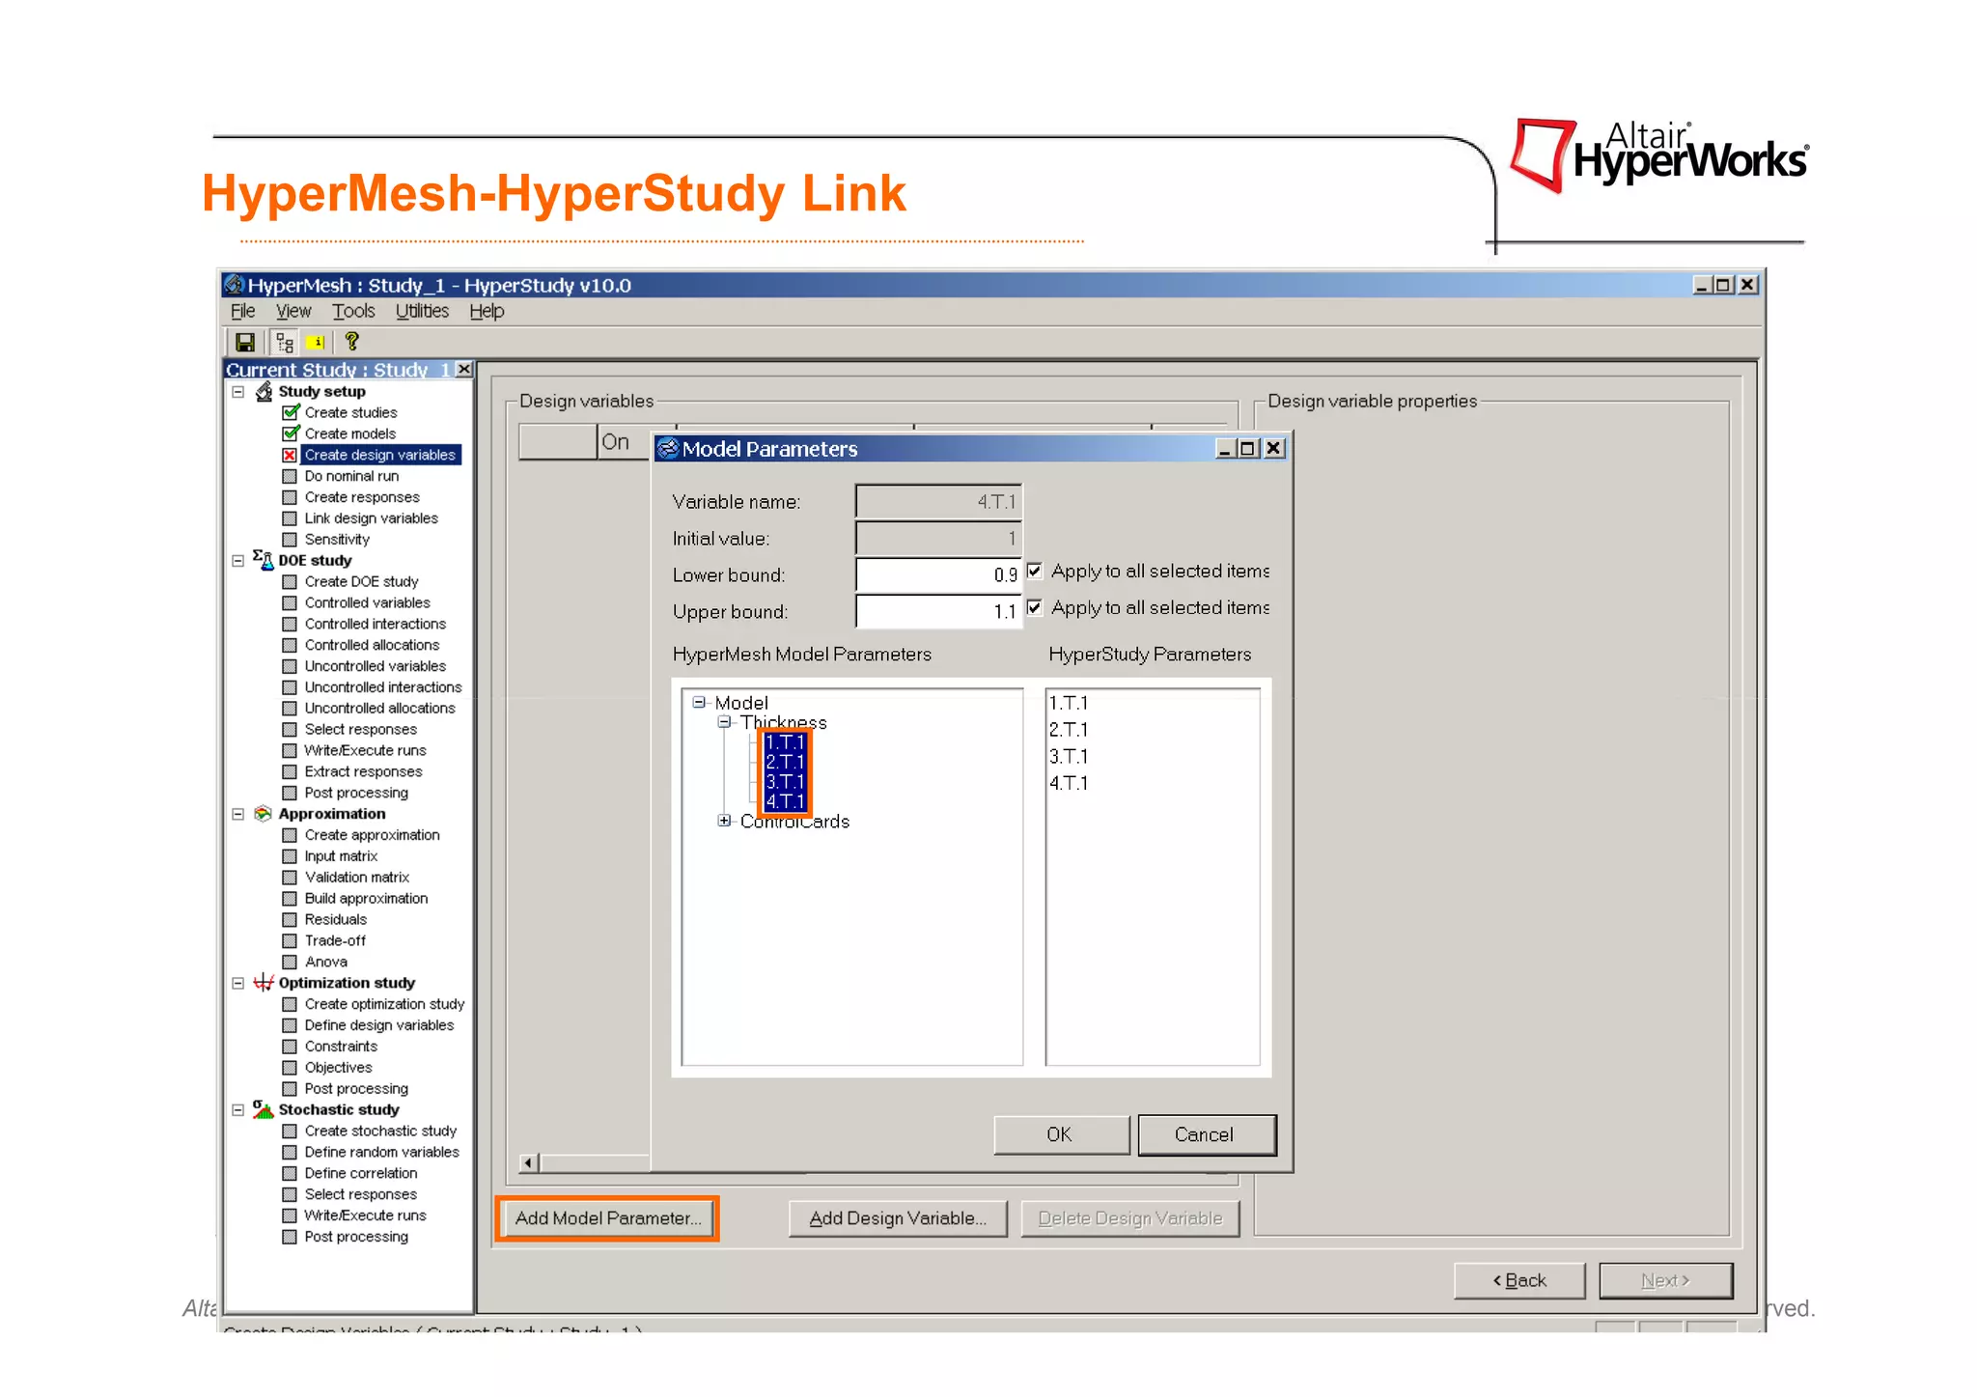This screenshot has width=1977, height=1397.
Task: Click OK in Model Parameters dialog
Action: [1061, 1134]
